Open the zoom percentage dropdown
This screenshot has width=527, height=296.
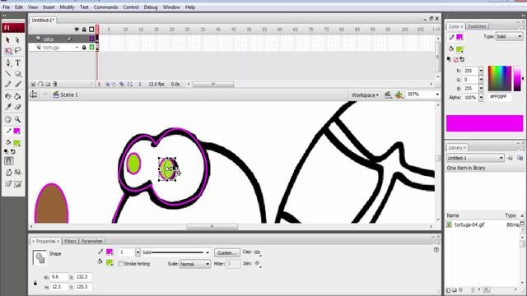tap(437, 95)
